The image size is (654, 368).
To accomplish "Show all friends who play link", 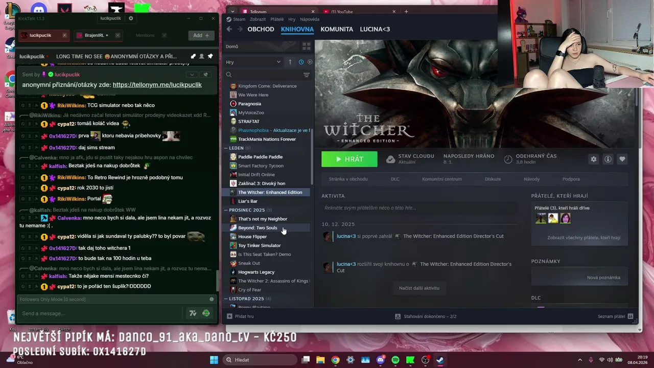I will 583,238.
